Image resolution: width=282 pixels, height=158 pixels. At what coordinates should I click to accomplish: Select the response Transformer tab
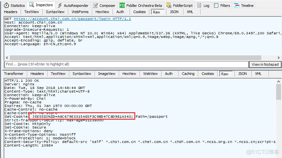click(14, 74)
